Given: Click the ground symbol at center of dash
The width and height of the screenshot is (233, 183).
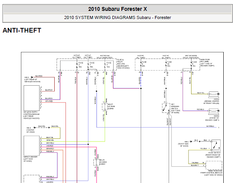Looking at the screenshot, I should click(x=35, y=128).
